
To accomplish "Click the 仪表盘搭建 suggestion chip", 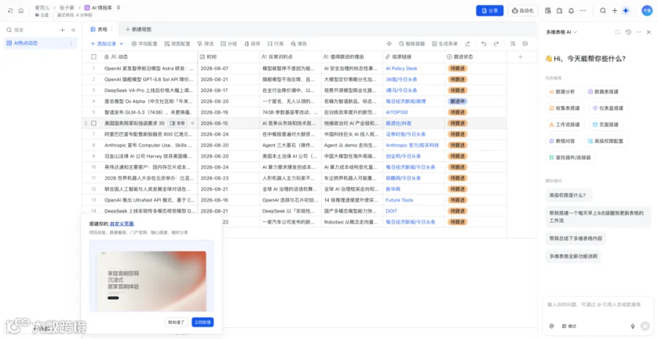I will [608, 108].
